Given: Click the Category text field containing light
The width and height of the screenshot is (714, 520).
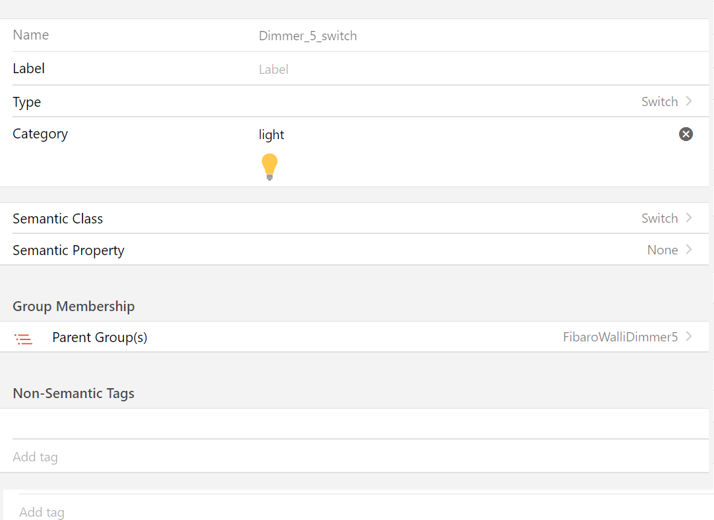Looking at the screenshot, I should pyautogui.click(x=396, y=134).
